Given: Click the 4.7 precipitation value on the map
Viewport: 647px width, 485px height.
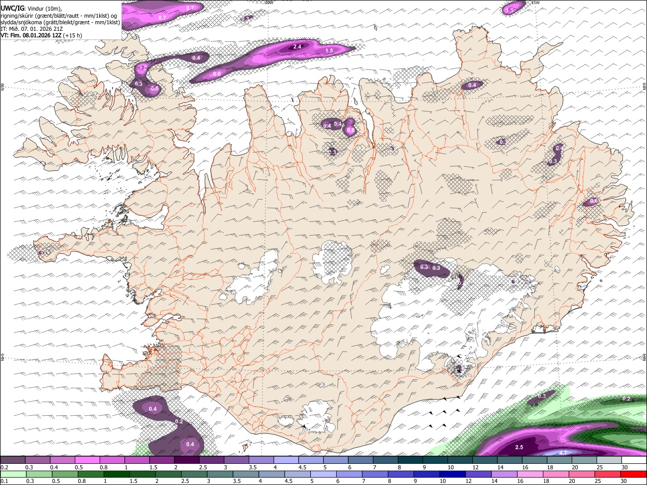Looking at the screenshot, I should click(564, 452).
